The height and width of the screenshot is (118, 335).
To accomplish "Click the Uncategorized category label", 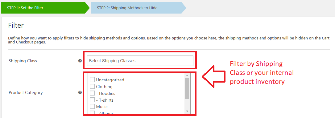I will [110, 80].
